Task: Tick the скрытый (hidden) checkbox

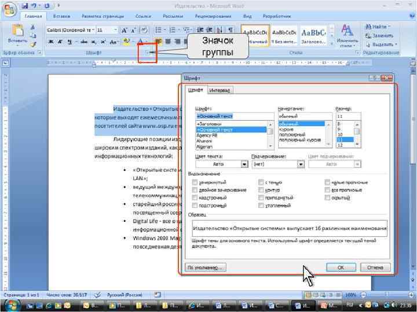Action: pyautogui.click(x=327, y=198)
